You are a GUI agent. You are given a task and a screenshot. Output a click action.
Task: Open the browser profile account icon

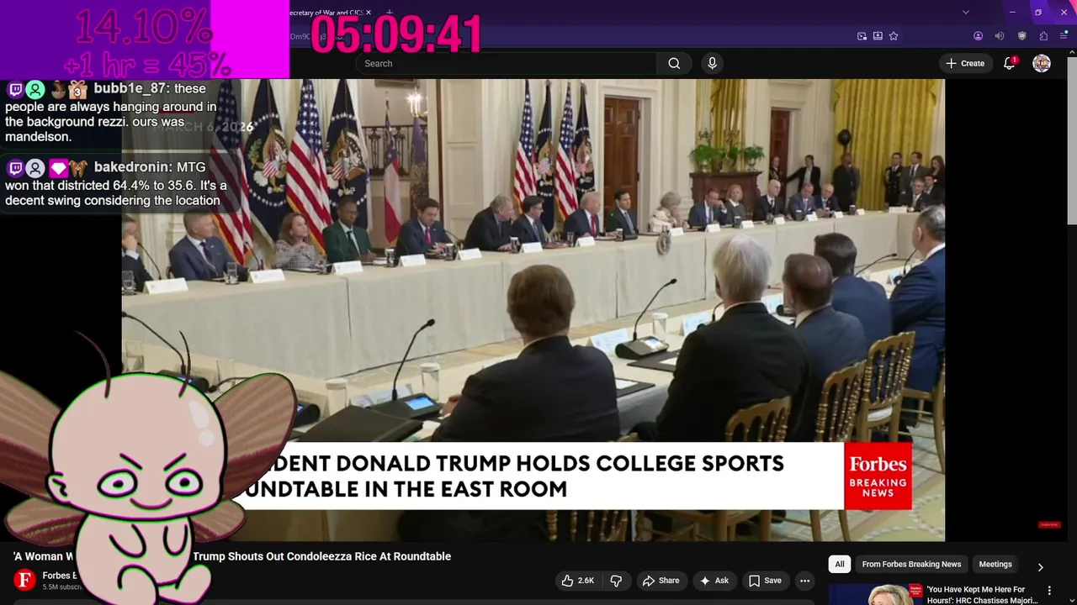coord(978,36)
